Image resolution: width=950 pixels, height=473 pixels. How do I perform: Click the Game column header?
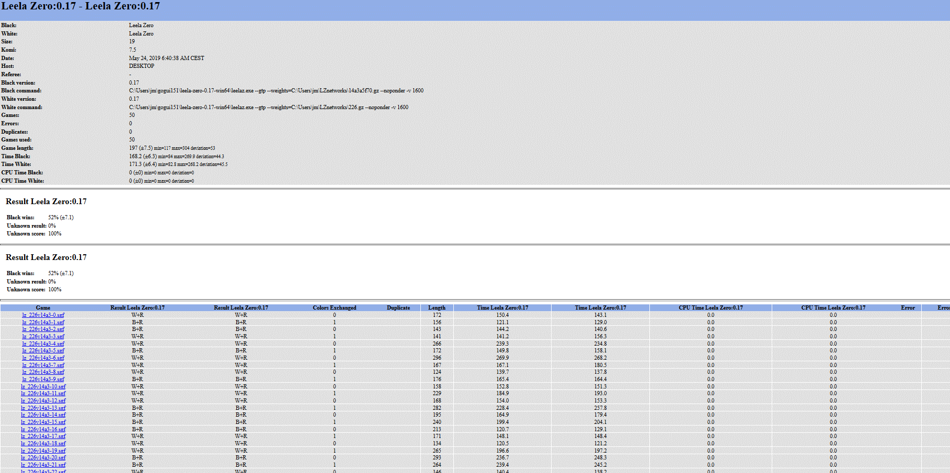tap(43, 308)
